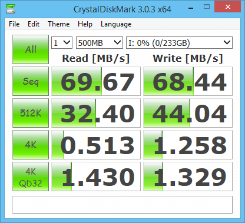Start the 4K random test

point(31,145)
